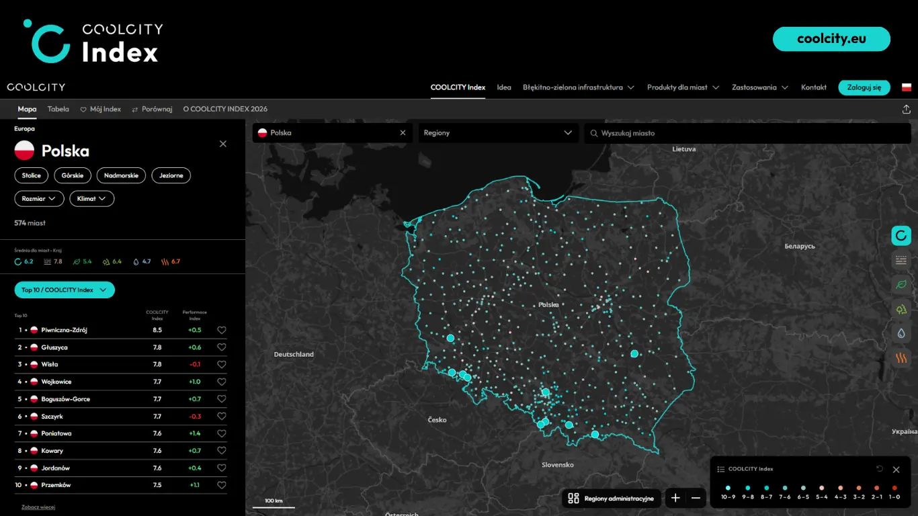Close the COOLCITY Index legend panel

[896, 470]
